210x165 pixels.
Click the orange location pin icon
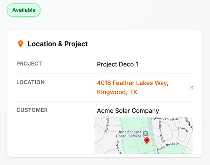tap(21, 44)
